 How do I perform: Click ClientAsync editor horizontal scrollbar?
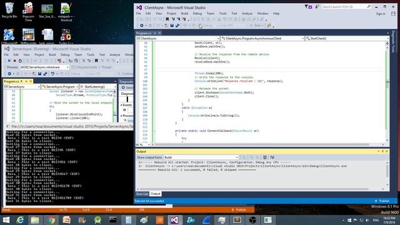[268, 144]
